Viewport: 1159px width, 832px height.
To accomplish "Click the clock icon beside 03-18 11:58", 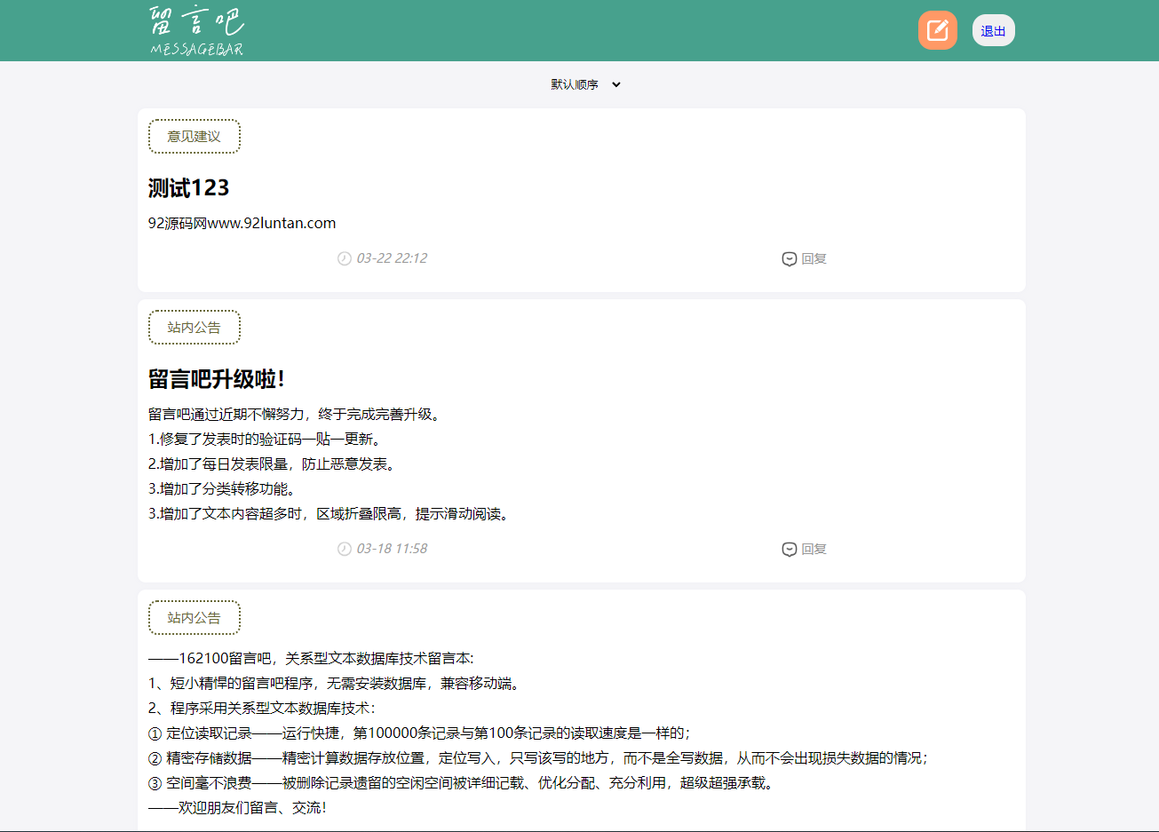I will point(345,549).
